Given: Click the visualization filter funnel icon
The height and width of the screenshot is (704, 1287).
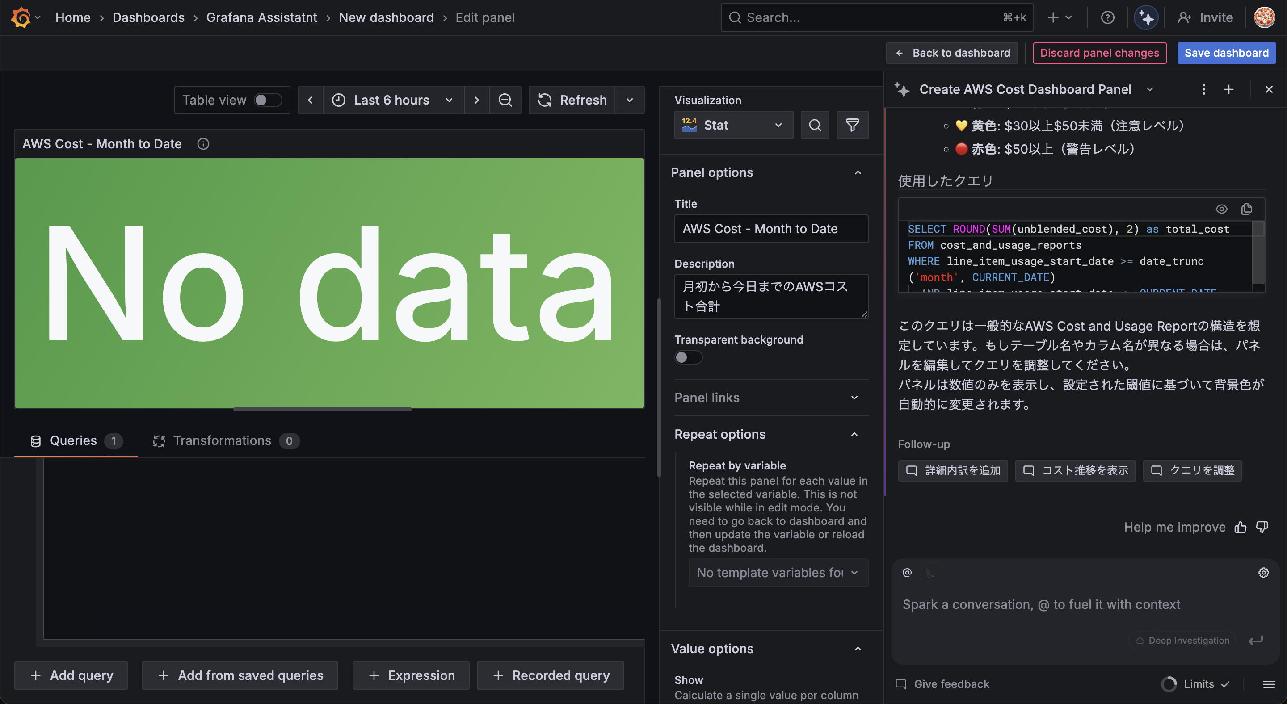Looking at the screenshot, I should coord(852,126).
